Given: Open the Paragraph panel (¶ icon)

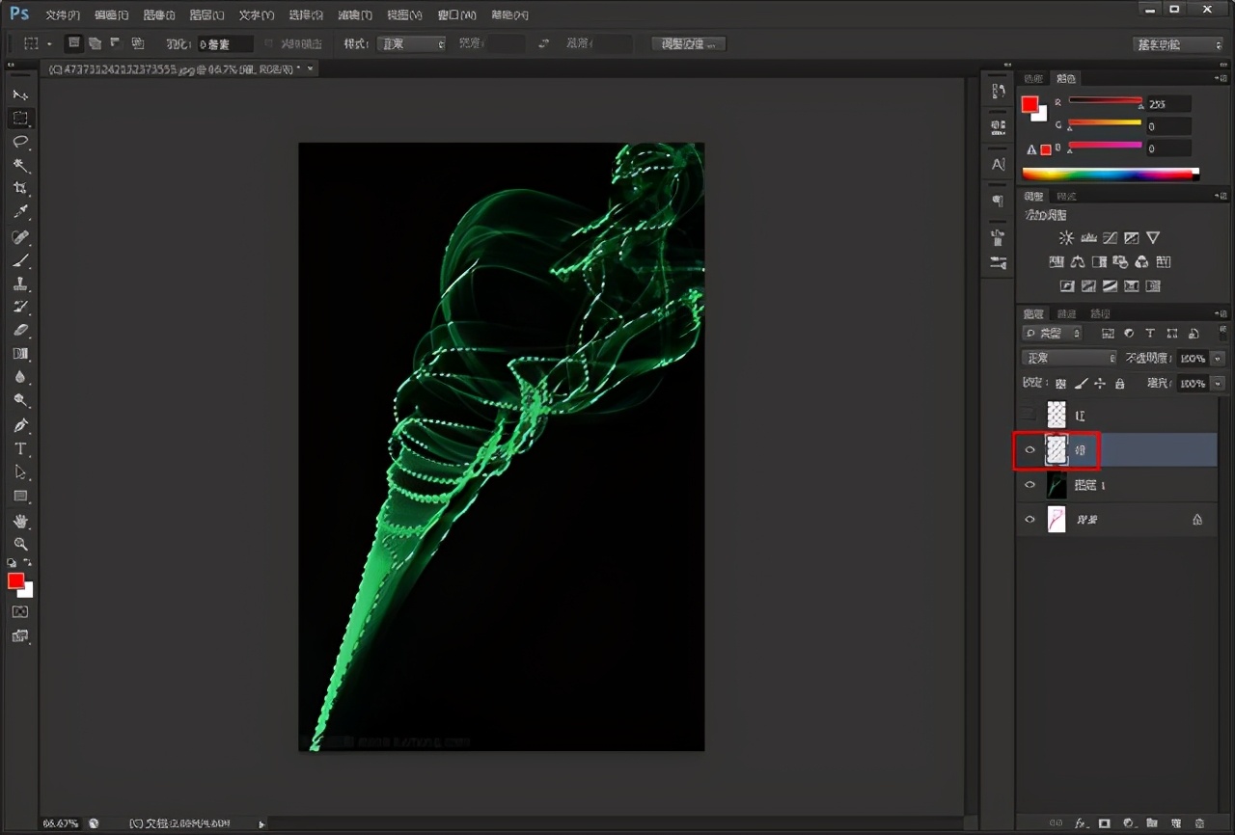Looking at the screenshot, I should click(x=998, y=201).
